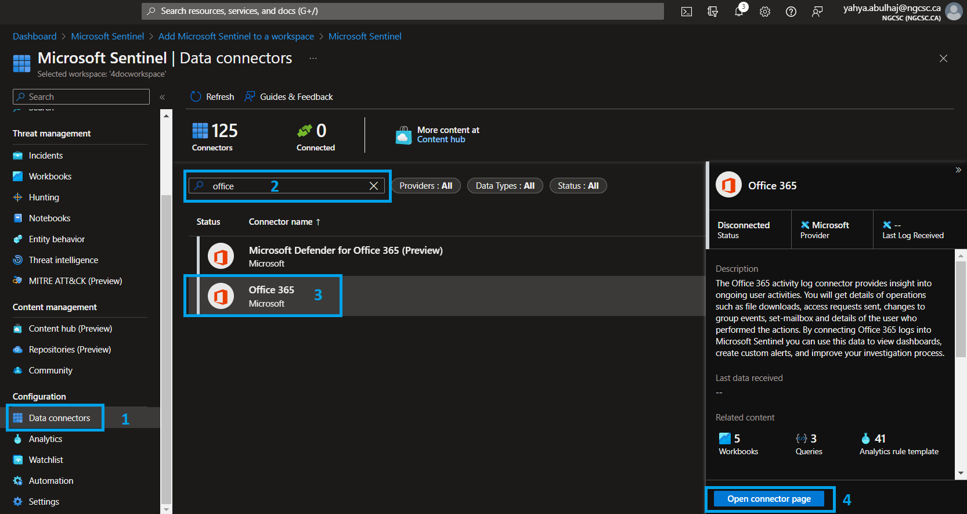Sort by Status column header
The image size is (967, 514).
click(x=208, y=222)
